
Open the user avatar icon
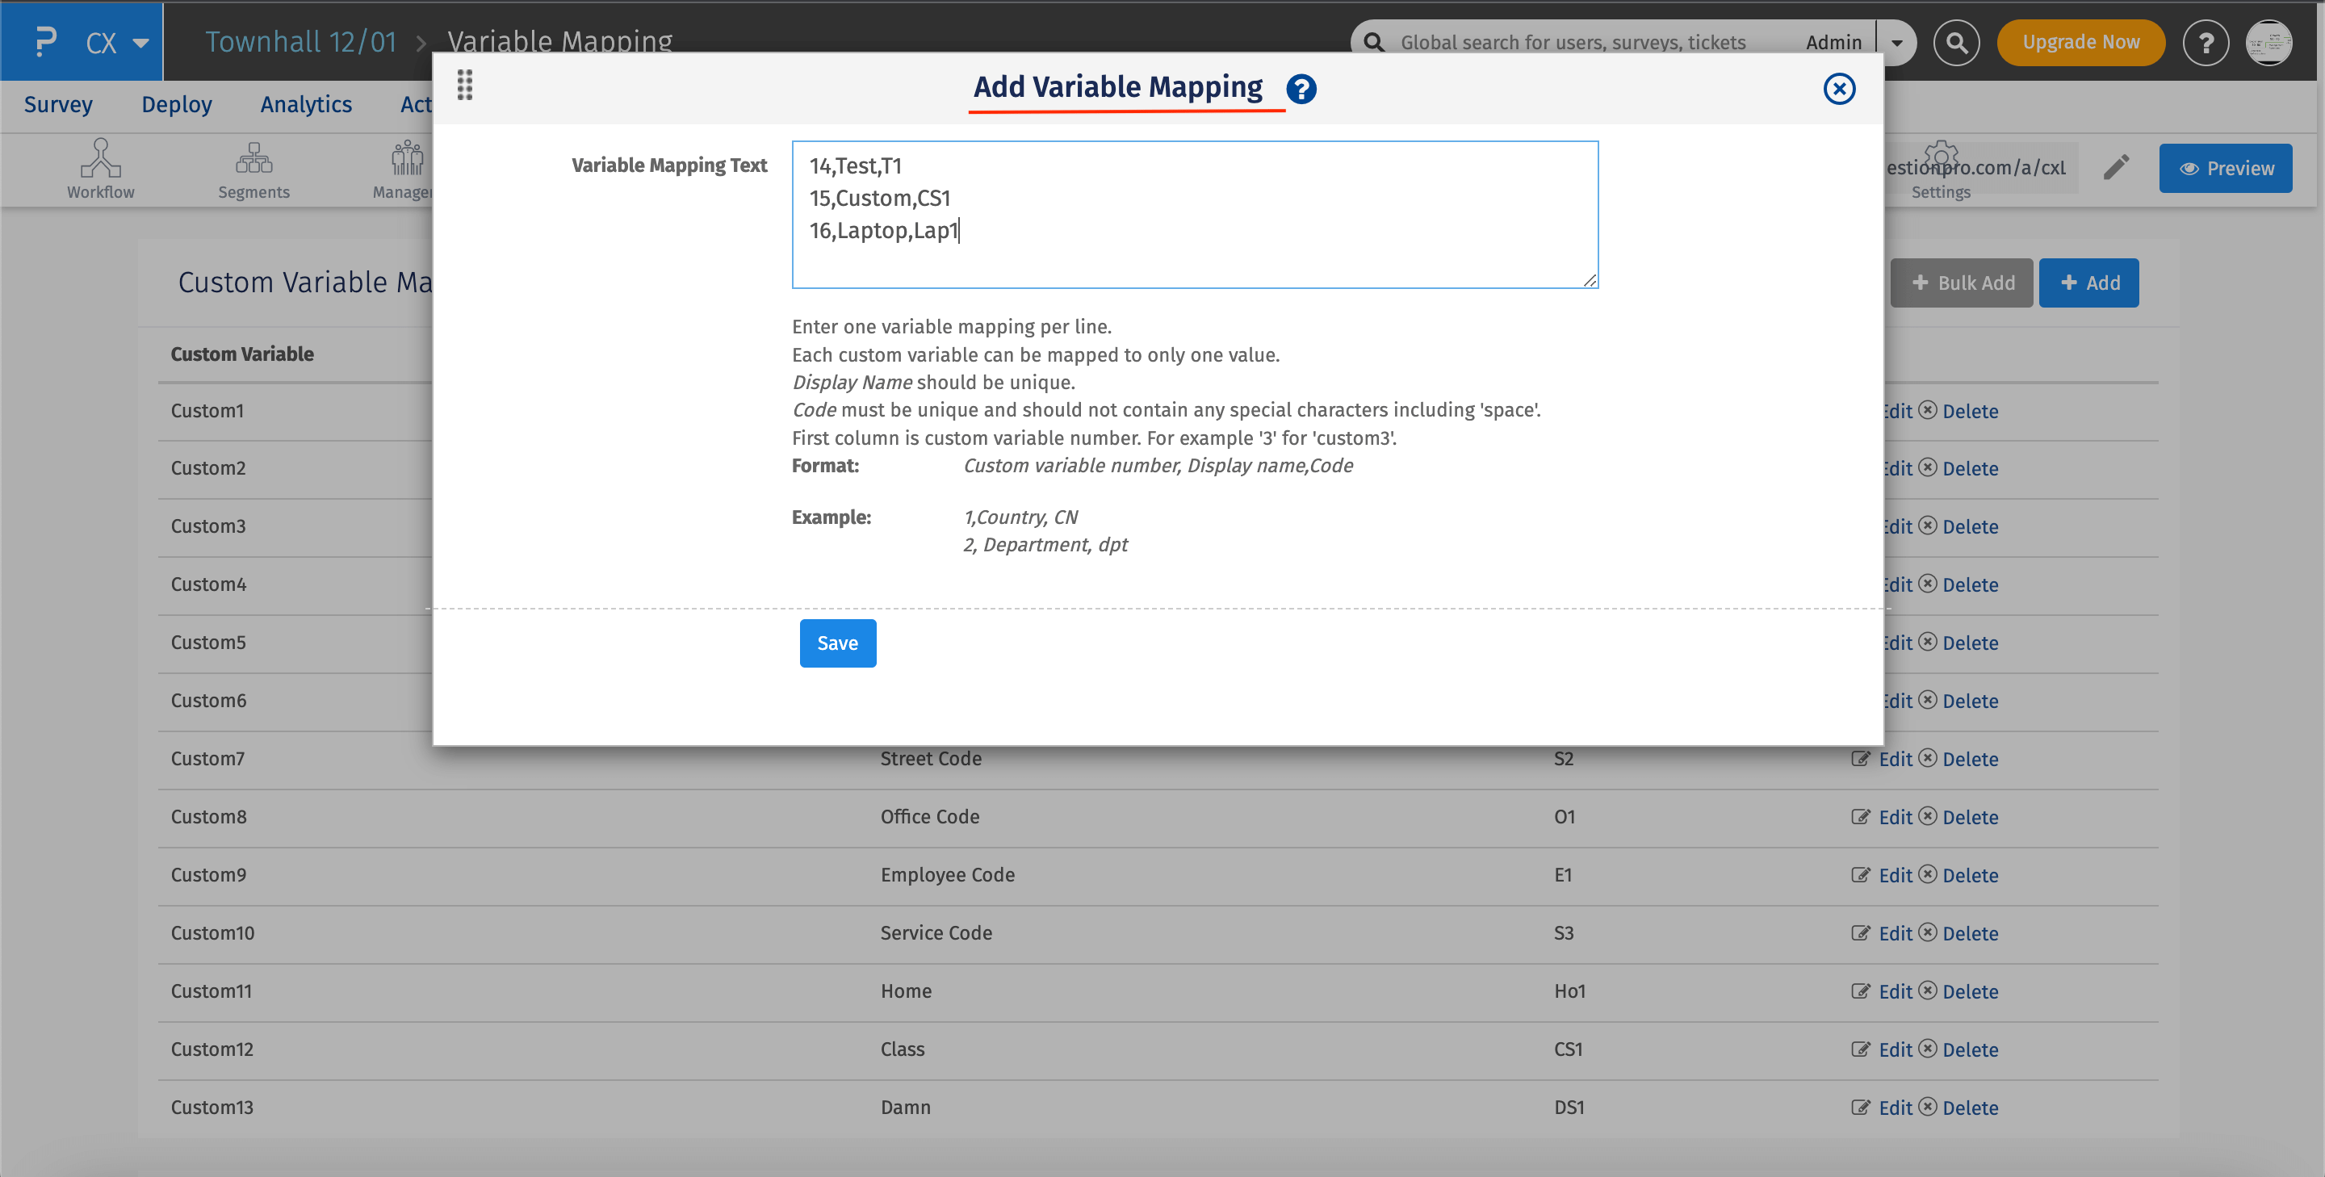coord(2271,43)
